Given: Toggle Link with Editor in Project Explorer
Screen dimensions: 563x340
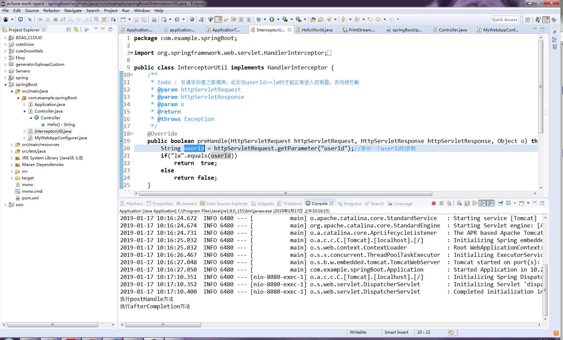Looking at the screenshot, I should [x=76, y=29].
